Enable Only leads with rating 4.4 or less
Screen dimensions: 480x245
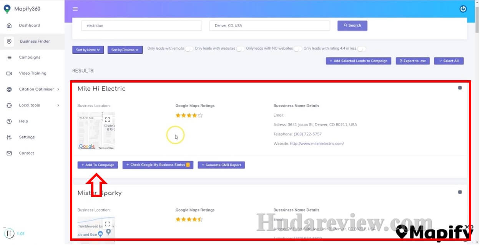pos(361,49)
